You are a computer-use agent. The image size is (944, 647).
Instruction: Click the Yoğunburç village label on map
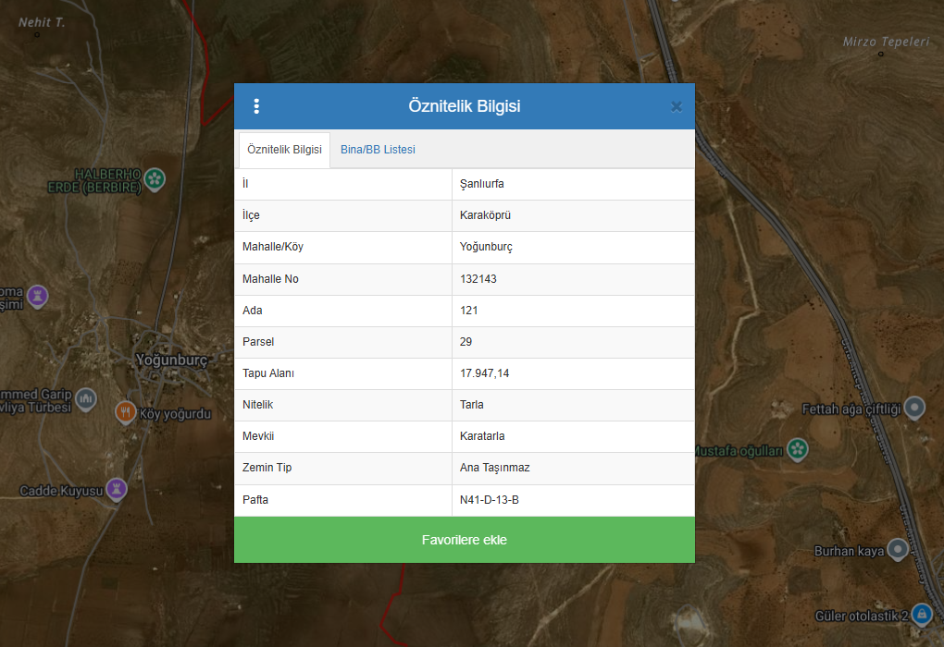[x=172, y=360]
